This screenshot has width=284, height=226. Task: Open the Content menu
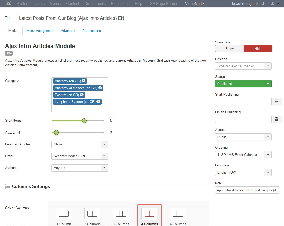coord(73,3)
